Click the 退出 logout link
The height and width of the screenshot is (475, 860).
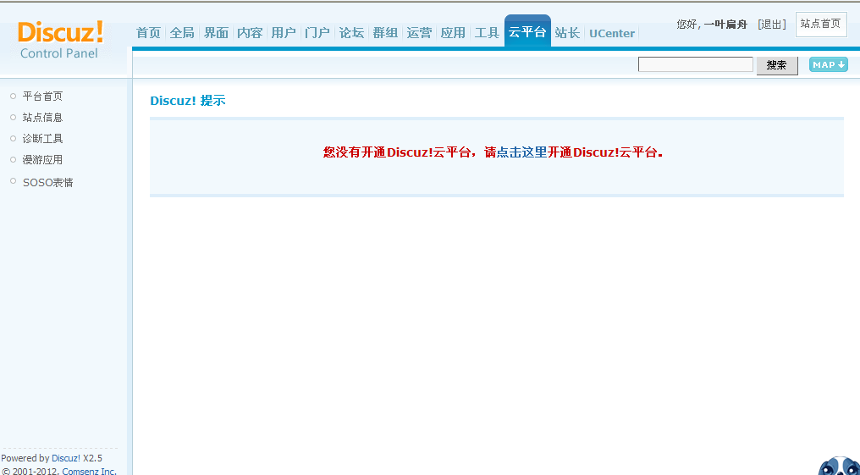(x=772, y=25)
